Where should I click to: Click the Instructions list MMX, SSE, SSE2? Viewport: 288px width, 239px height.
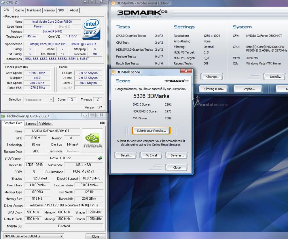(63, 59)
